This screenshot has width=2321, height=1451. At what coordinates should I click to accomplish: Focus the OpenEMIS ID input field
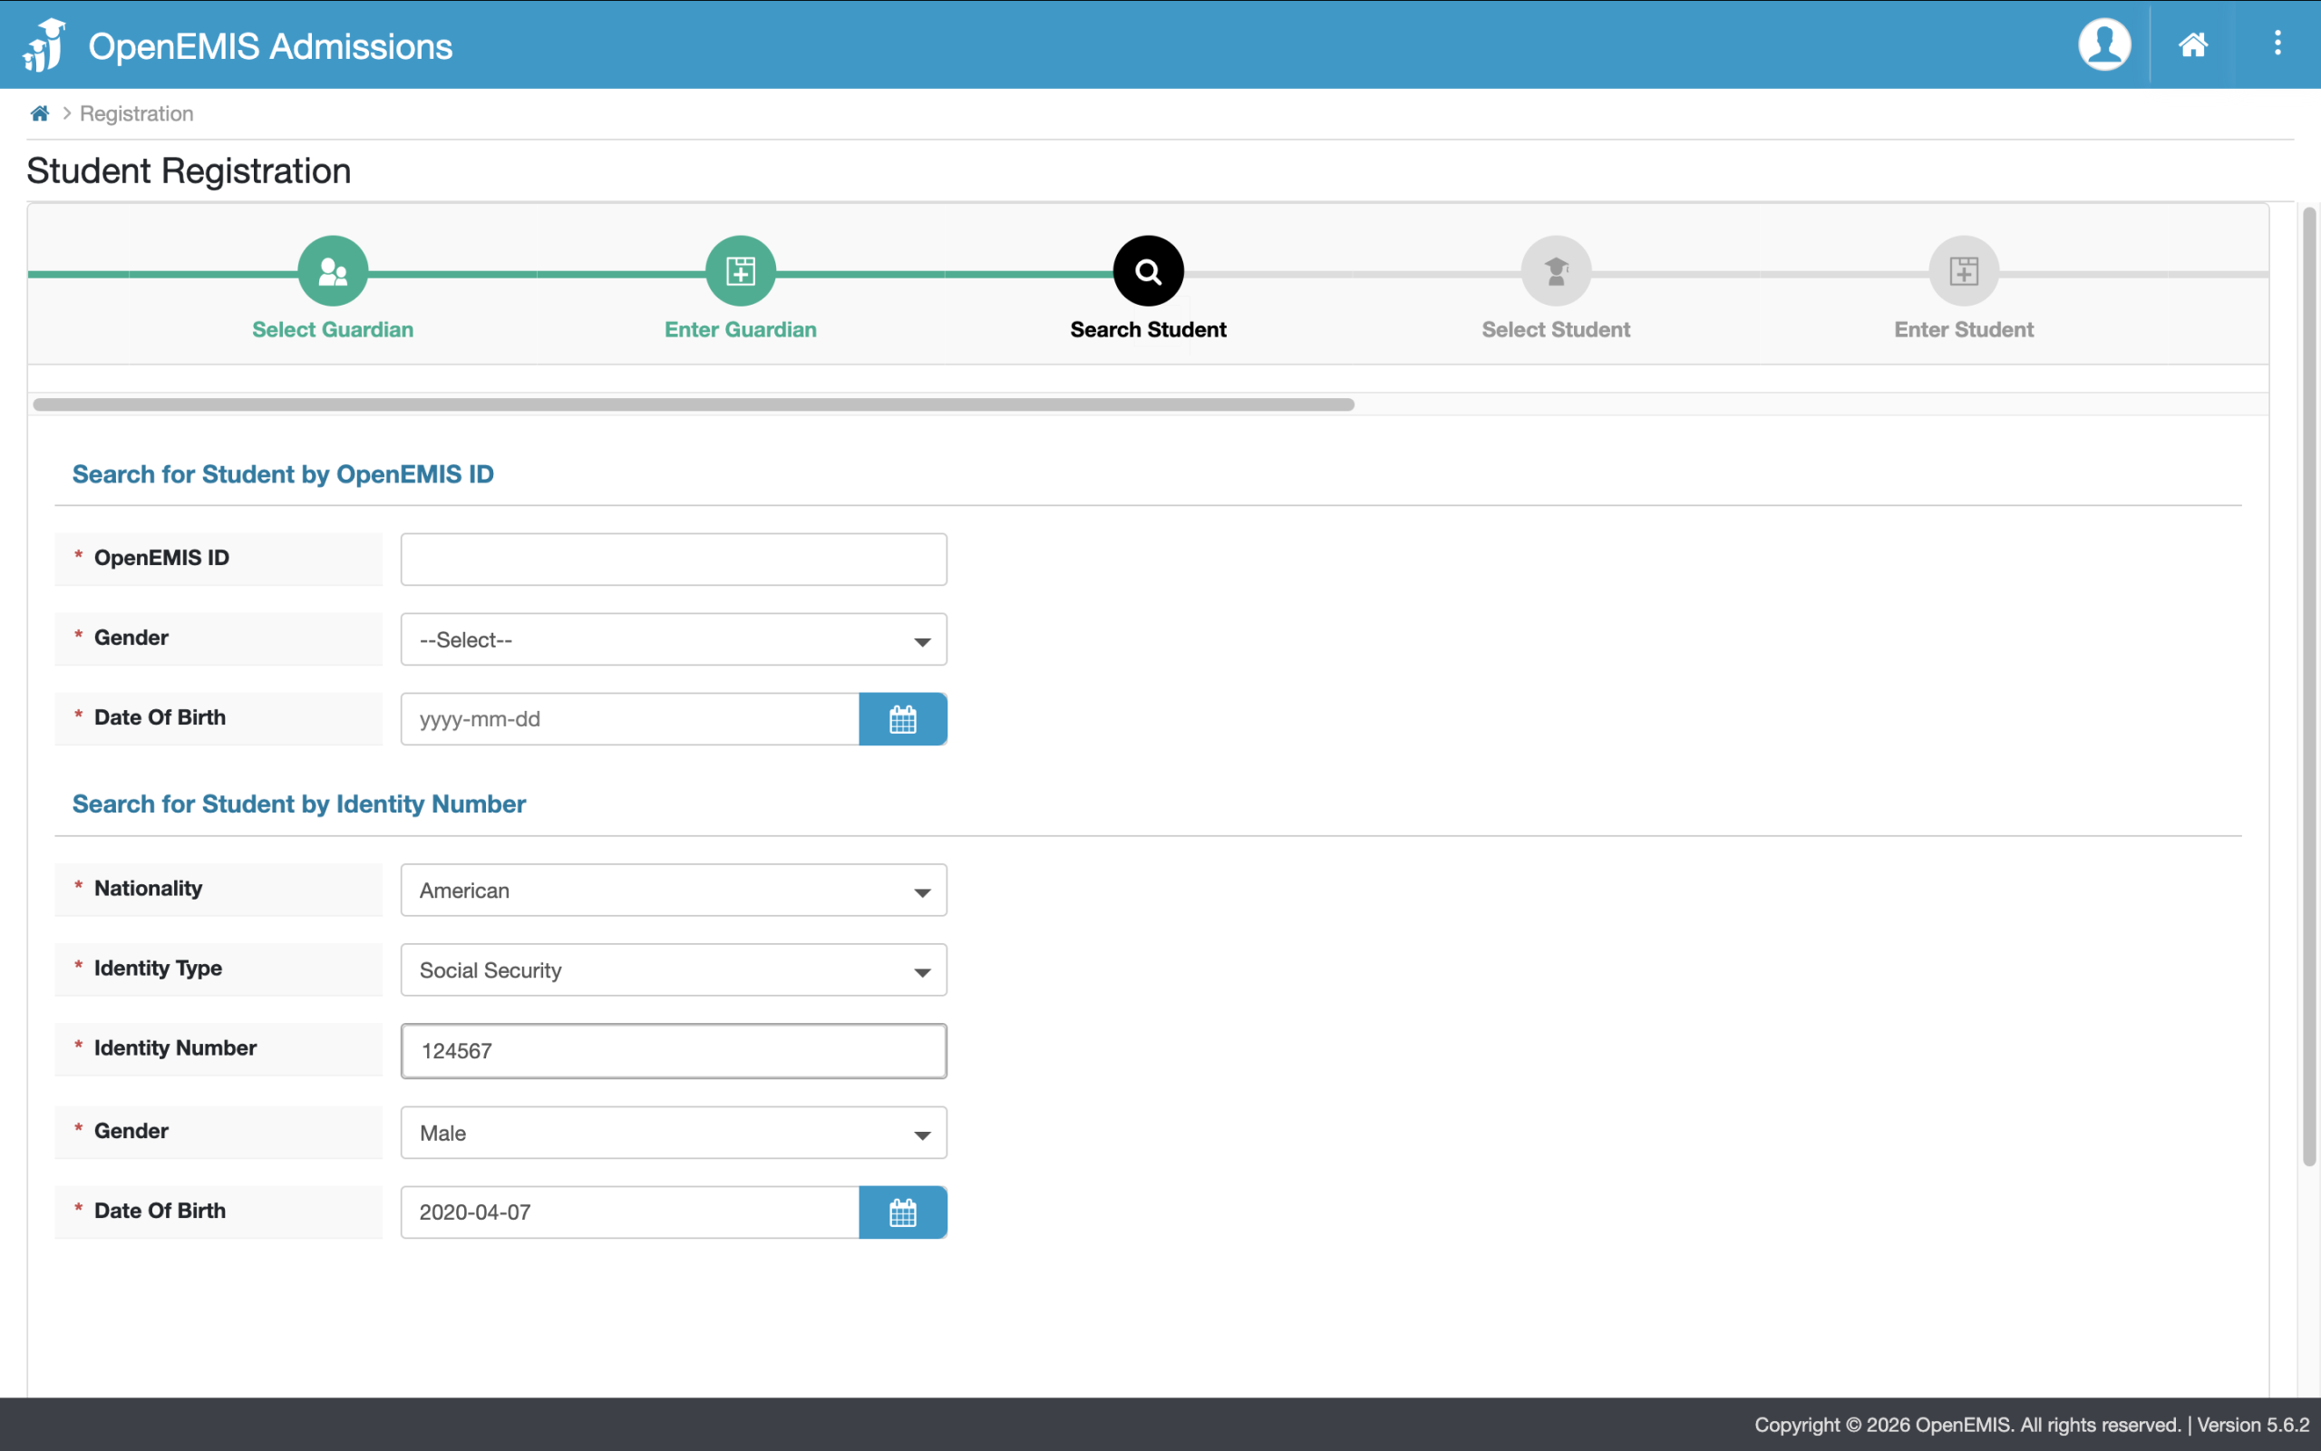tap(674, 560)
